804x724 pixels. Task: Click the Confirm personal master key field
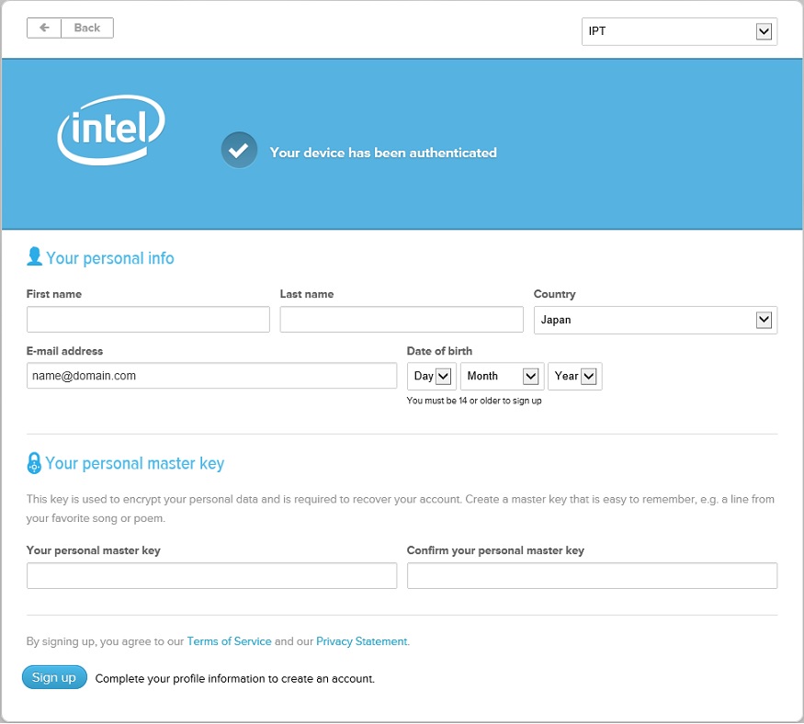[592, 576]
